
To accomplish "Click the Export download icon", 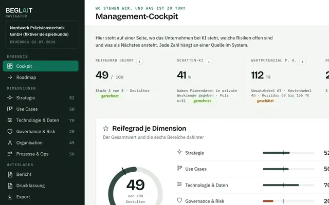I will pyautogui.click(x=10, y=197).
